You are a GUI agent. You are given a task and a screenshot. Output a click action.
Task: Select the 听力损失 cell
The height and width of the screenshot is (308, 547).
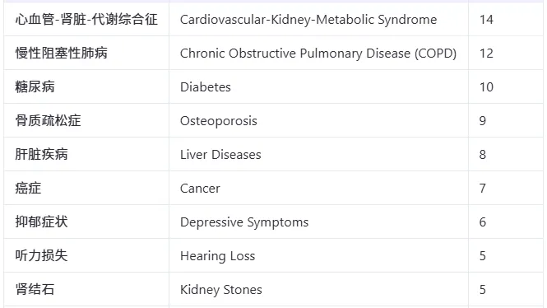[x=86, y=255]
